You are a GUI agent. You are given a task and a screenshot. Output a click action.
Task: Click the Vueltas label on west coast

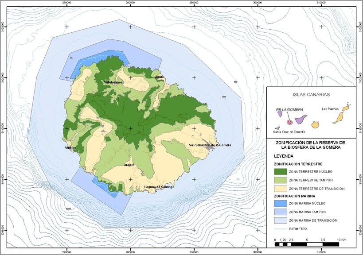[71, 147]
